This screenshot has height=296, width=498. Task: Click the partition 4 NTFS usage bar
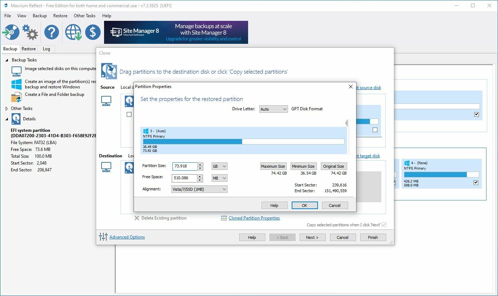pyautogui.click(x=441, y=175)
